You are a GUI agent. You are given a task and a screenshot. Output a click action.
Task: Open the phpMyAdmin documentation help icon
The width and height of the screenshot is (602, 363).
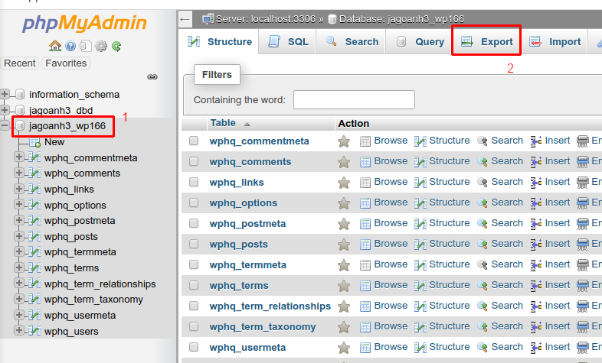click(x=70, y=46)
